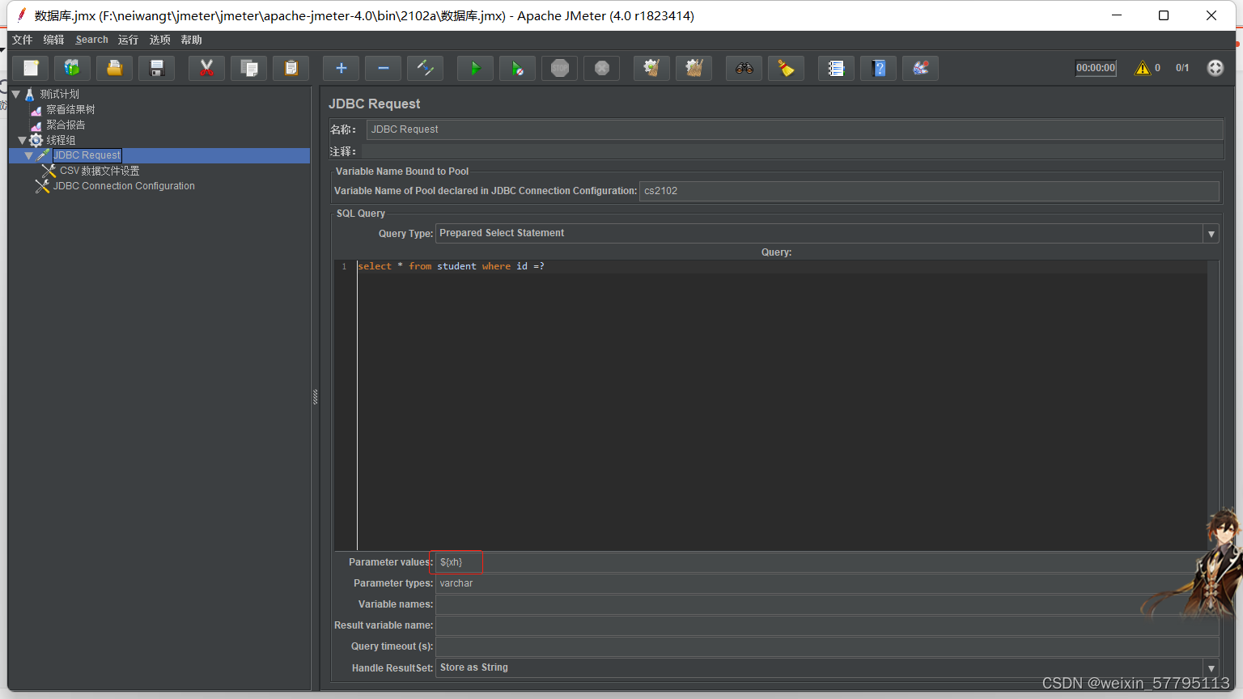The image size is (1243, 699).
Task: Open the 文件 menu
Action: coord(22,40)
